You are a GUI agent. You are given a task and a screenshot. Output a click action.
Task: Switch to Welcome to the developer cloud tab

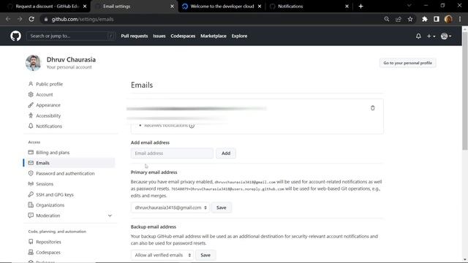click(x=221, y=7)
